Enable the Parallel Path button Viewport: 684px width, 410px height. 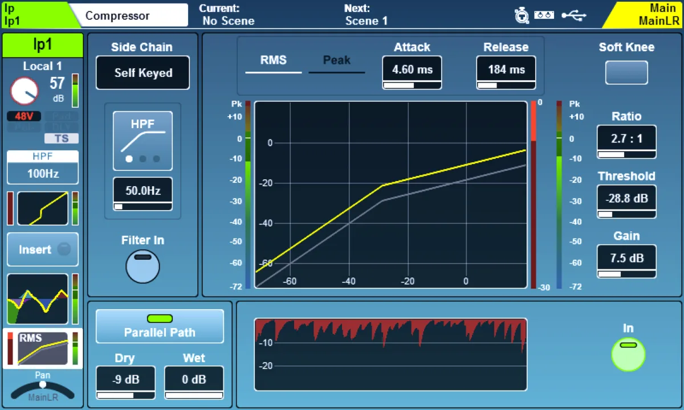[x=160, y=326]
